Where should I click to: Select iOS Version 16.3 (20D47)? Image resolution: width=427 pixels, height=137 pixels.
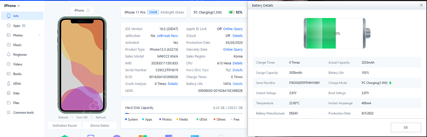click(x=169, y=29)
